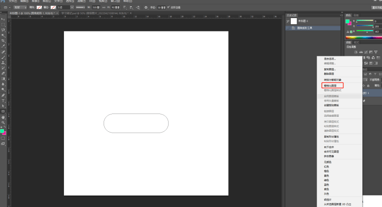The width and height of the screenshot is (382, 207).
Task: Select the Rectangular Marquee tool
Action: pyautogui.click(x=3, y=24)
